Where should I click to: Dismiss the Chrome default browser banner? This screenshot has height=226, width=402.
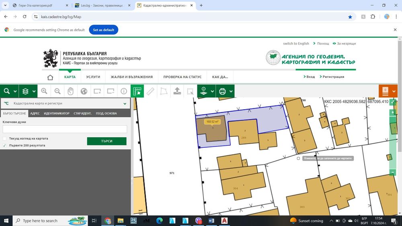pyautogui.click(x=395, y=30)
